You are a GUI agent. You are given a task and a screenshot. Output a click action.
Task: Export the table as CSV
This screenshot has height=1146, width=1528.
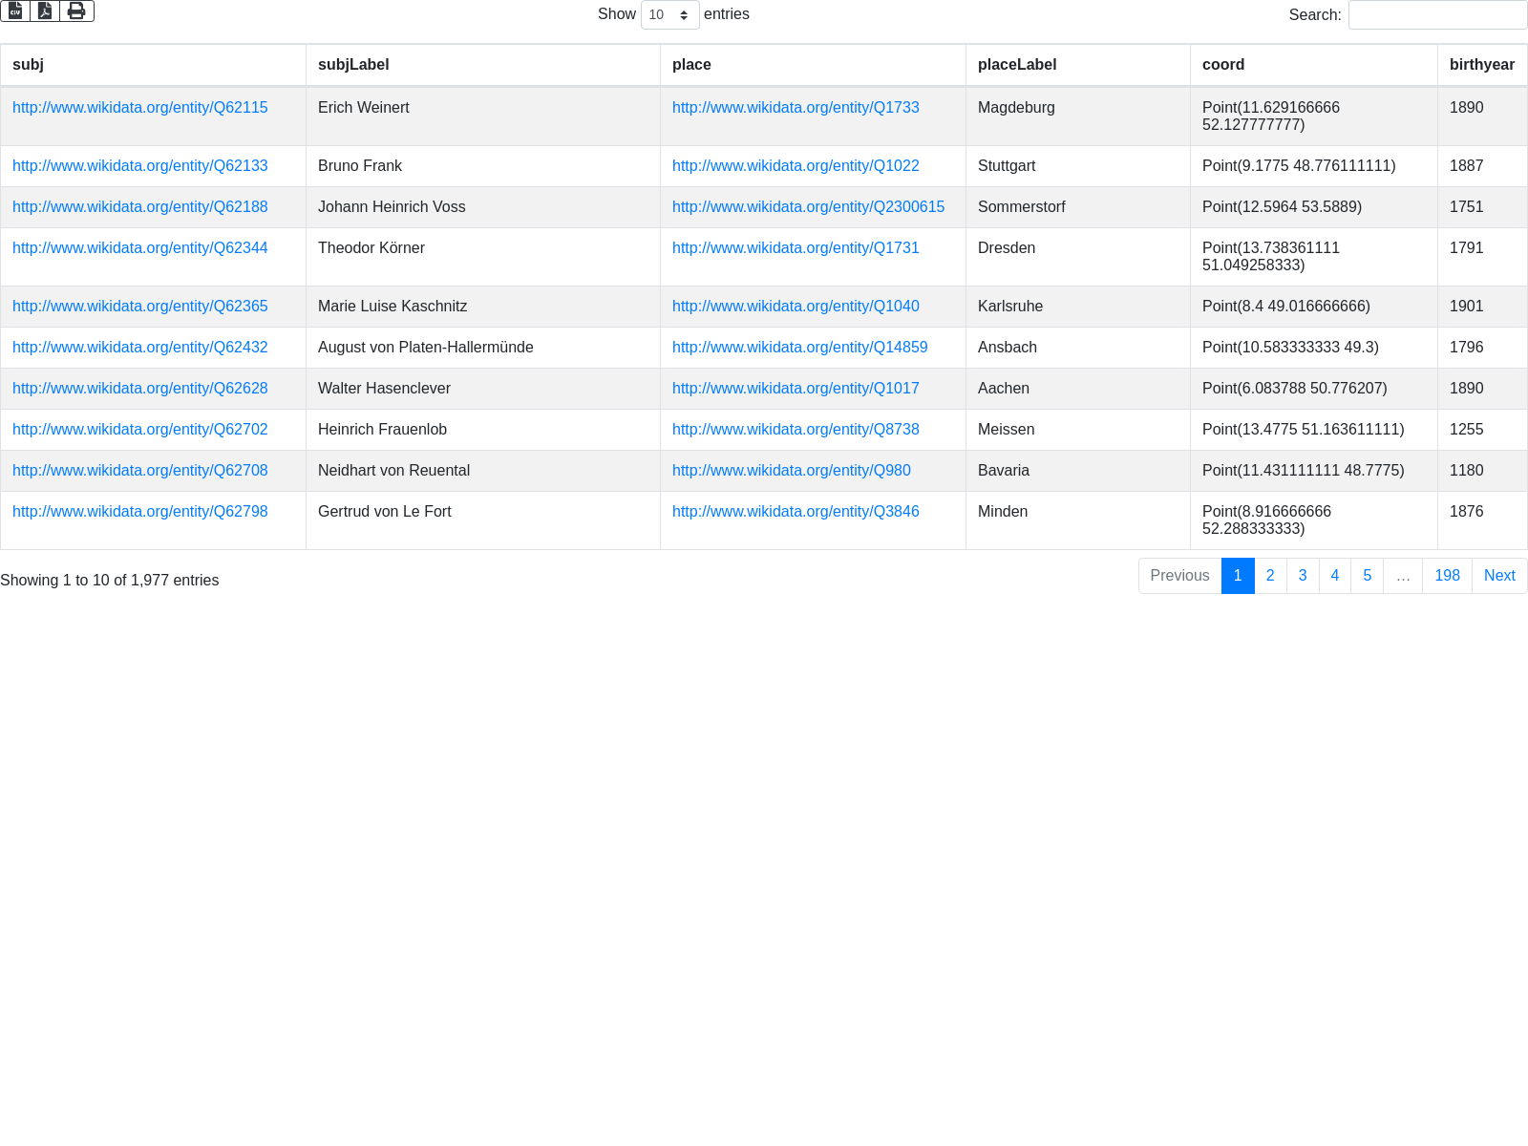coord(15,11)
